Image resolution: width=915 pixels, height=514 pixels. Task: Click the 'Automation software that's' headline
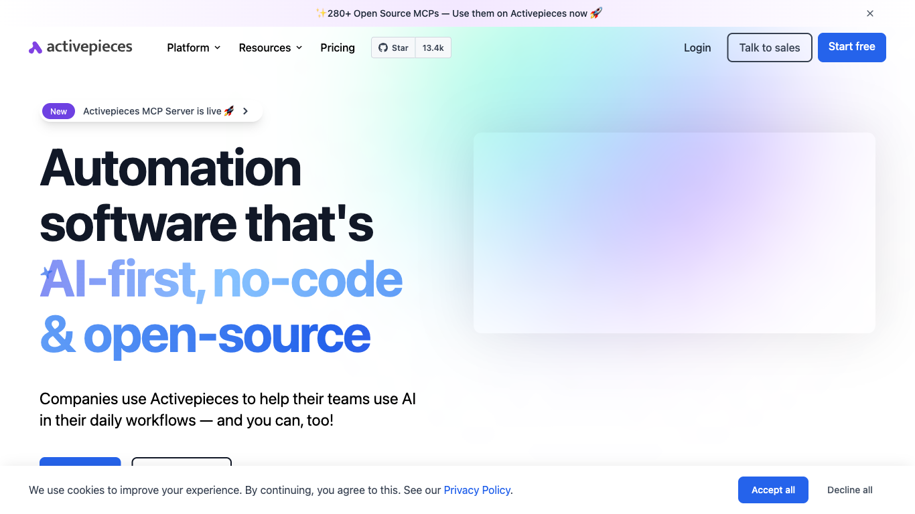[206, 195]
